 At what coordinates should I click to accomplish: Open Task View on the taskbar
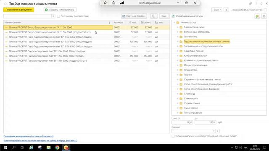point(22,147)
